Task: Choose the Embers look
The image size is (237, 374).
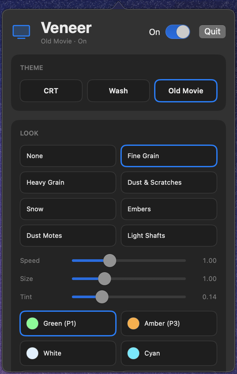Action: [169, 209]
